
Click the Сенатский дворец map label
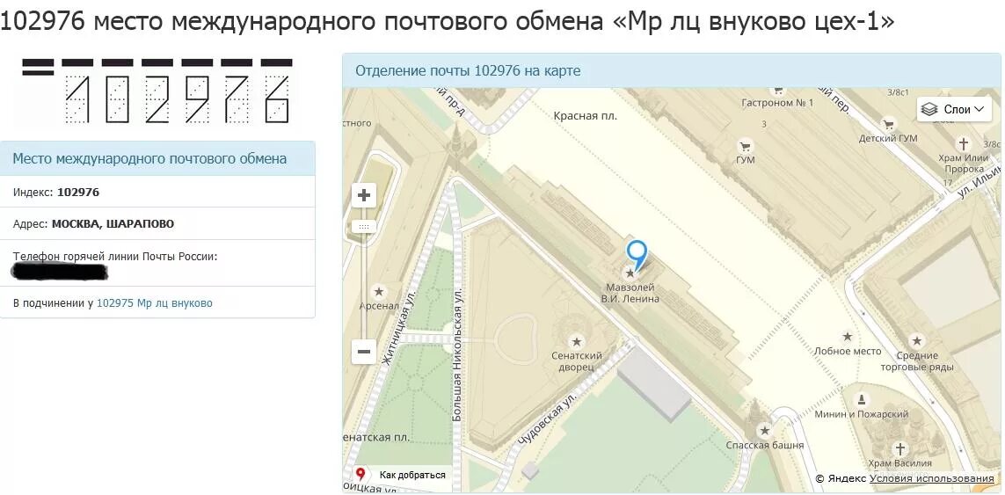coord(577,361)
